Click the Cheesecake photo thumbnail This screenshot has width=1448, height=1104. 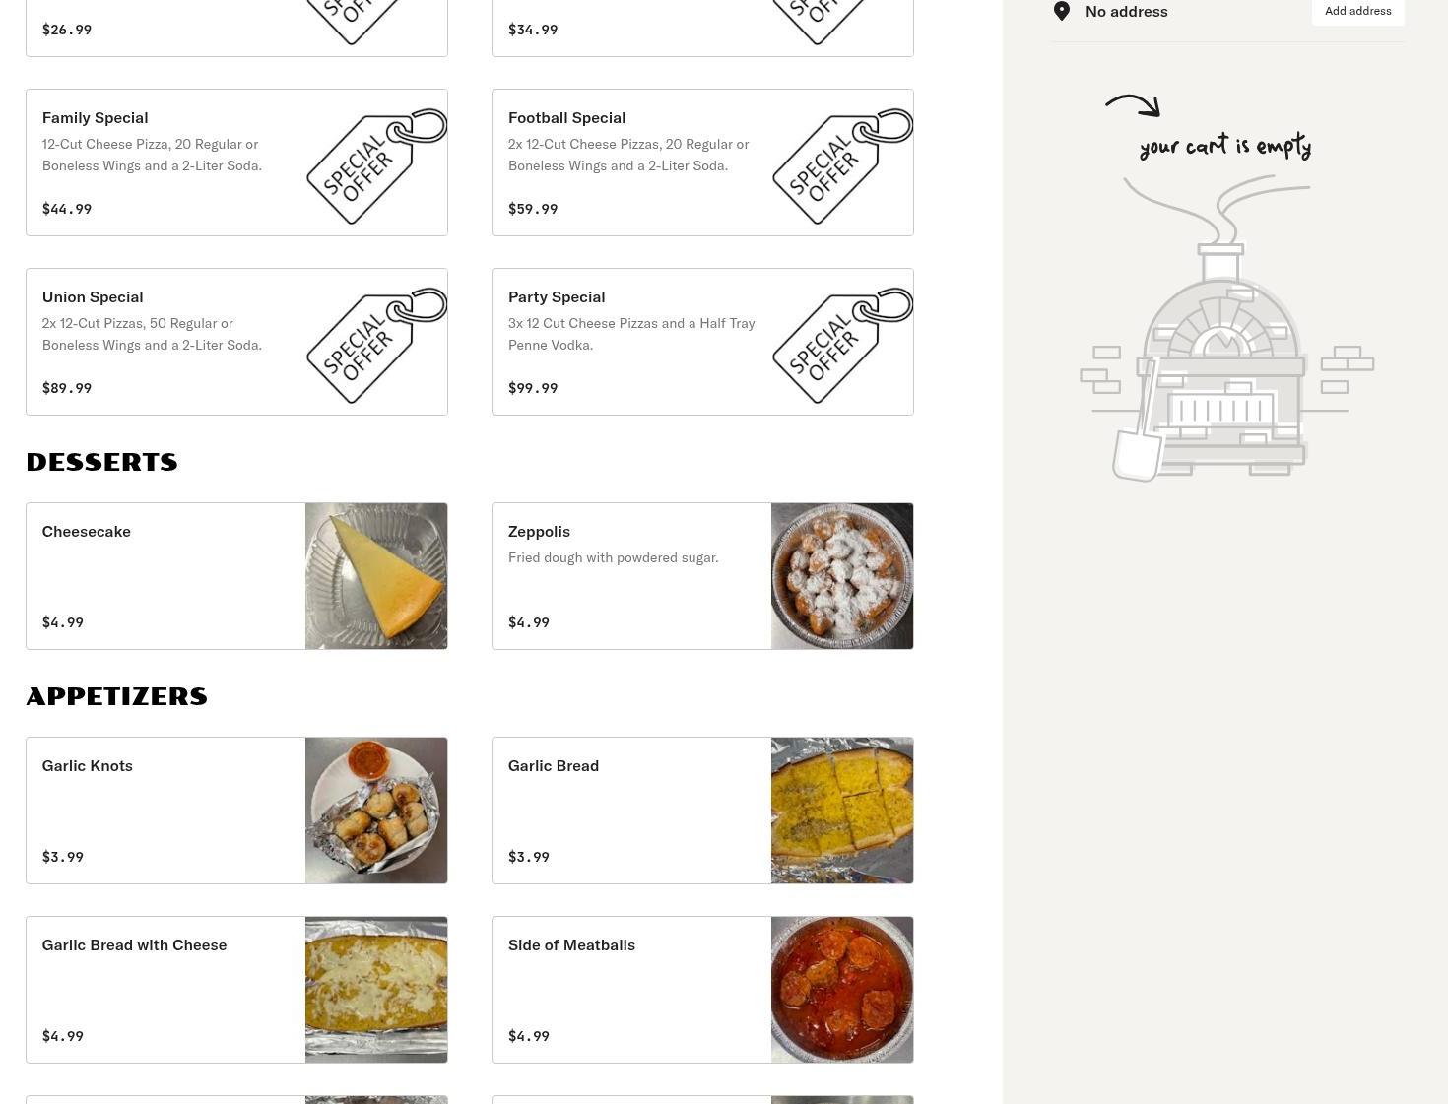(x=376, y=576)
